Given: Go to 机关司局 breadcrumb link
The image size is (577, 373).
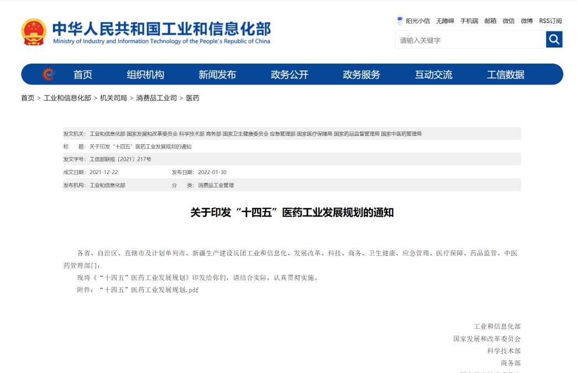Looking at the screenshot, I should 113,98.
